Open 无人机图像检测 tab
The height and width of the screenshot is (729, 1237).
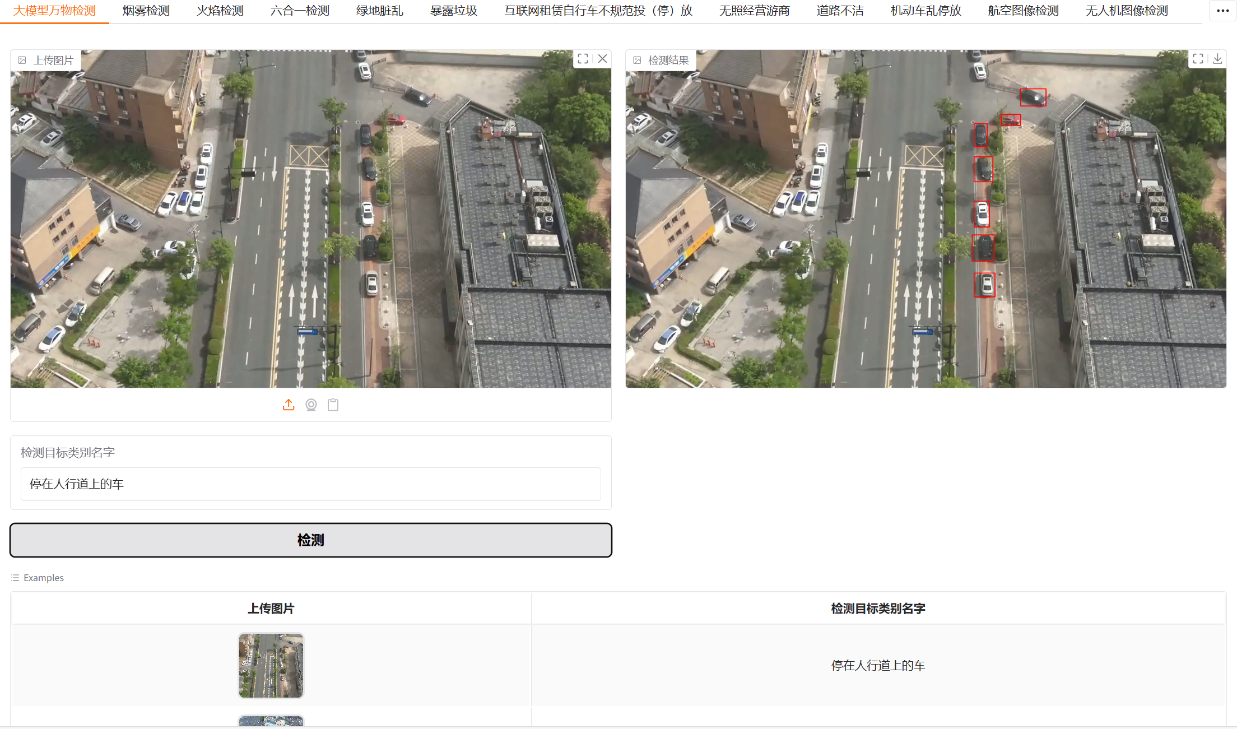(x=1126, y=11)
